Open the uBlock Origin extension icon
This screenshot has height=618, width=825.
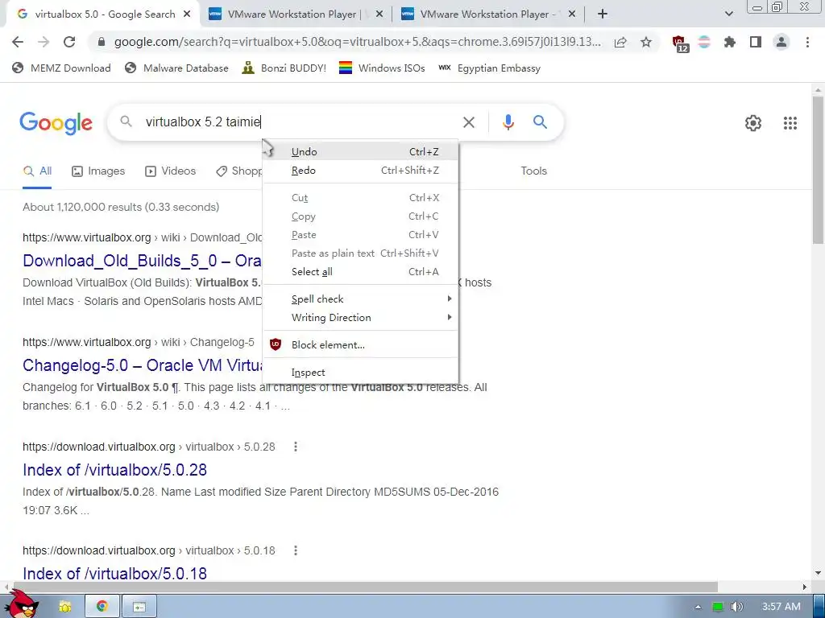pos(680,43)
